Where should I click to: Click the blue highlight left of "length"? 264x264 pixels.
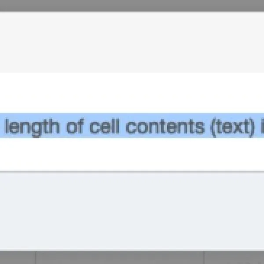[2, 126]
